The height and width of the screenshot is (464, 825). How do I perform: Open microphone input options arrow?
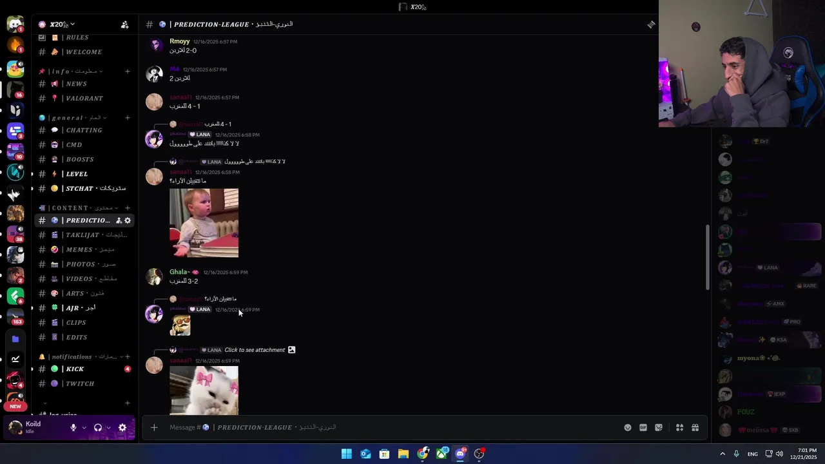[x=84, y=427]
